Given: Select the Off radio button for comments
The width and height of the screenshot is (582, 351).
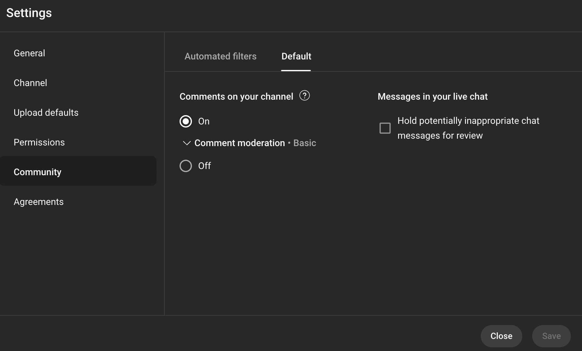Looking at the screenshot, I should (186, 166).
